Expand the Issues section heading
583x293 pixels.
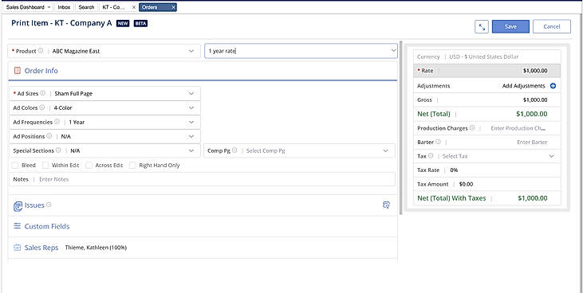[34, 205]
